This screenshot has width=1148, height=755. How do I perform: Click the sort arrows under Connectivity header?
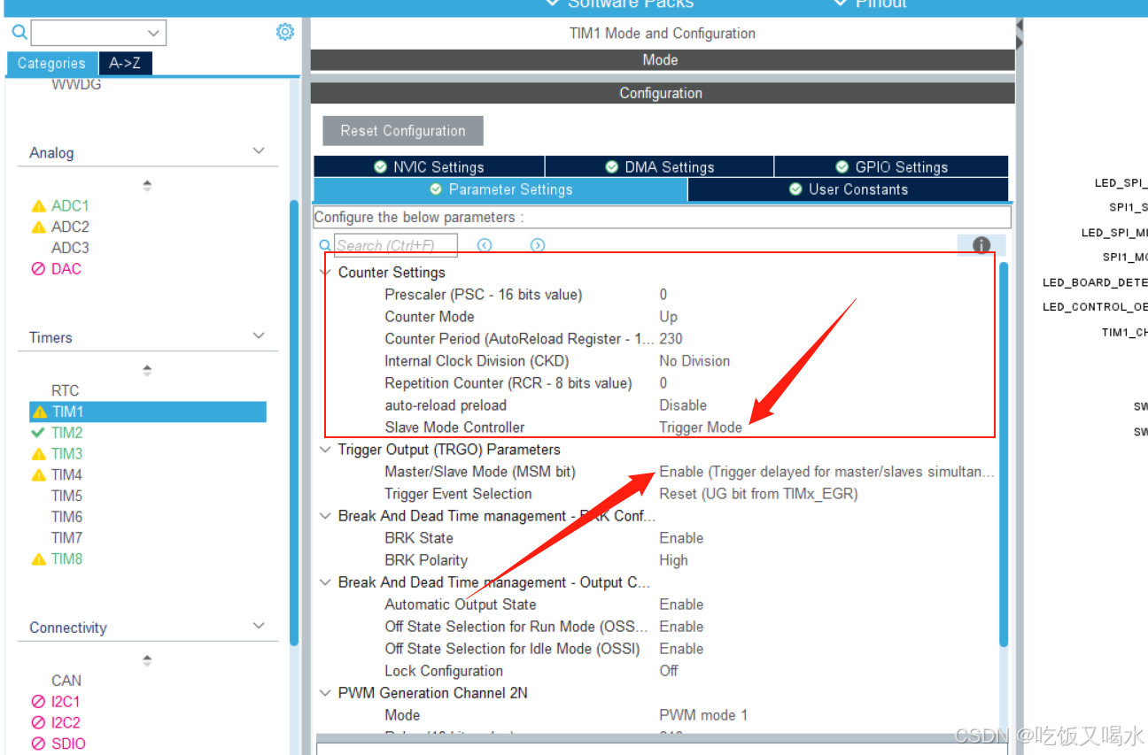tap(147, 660)
